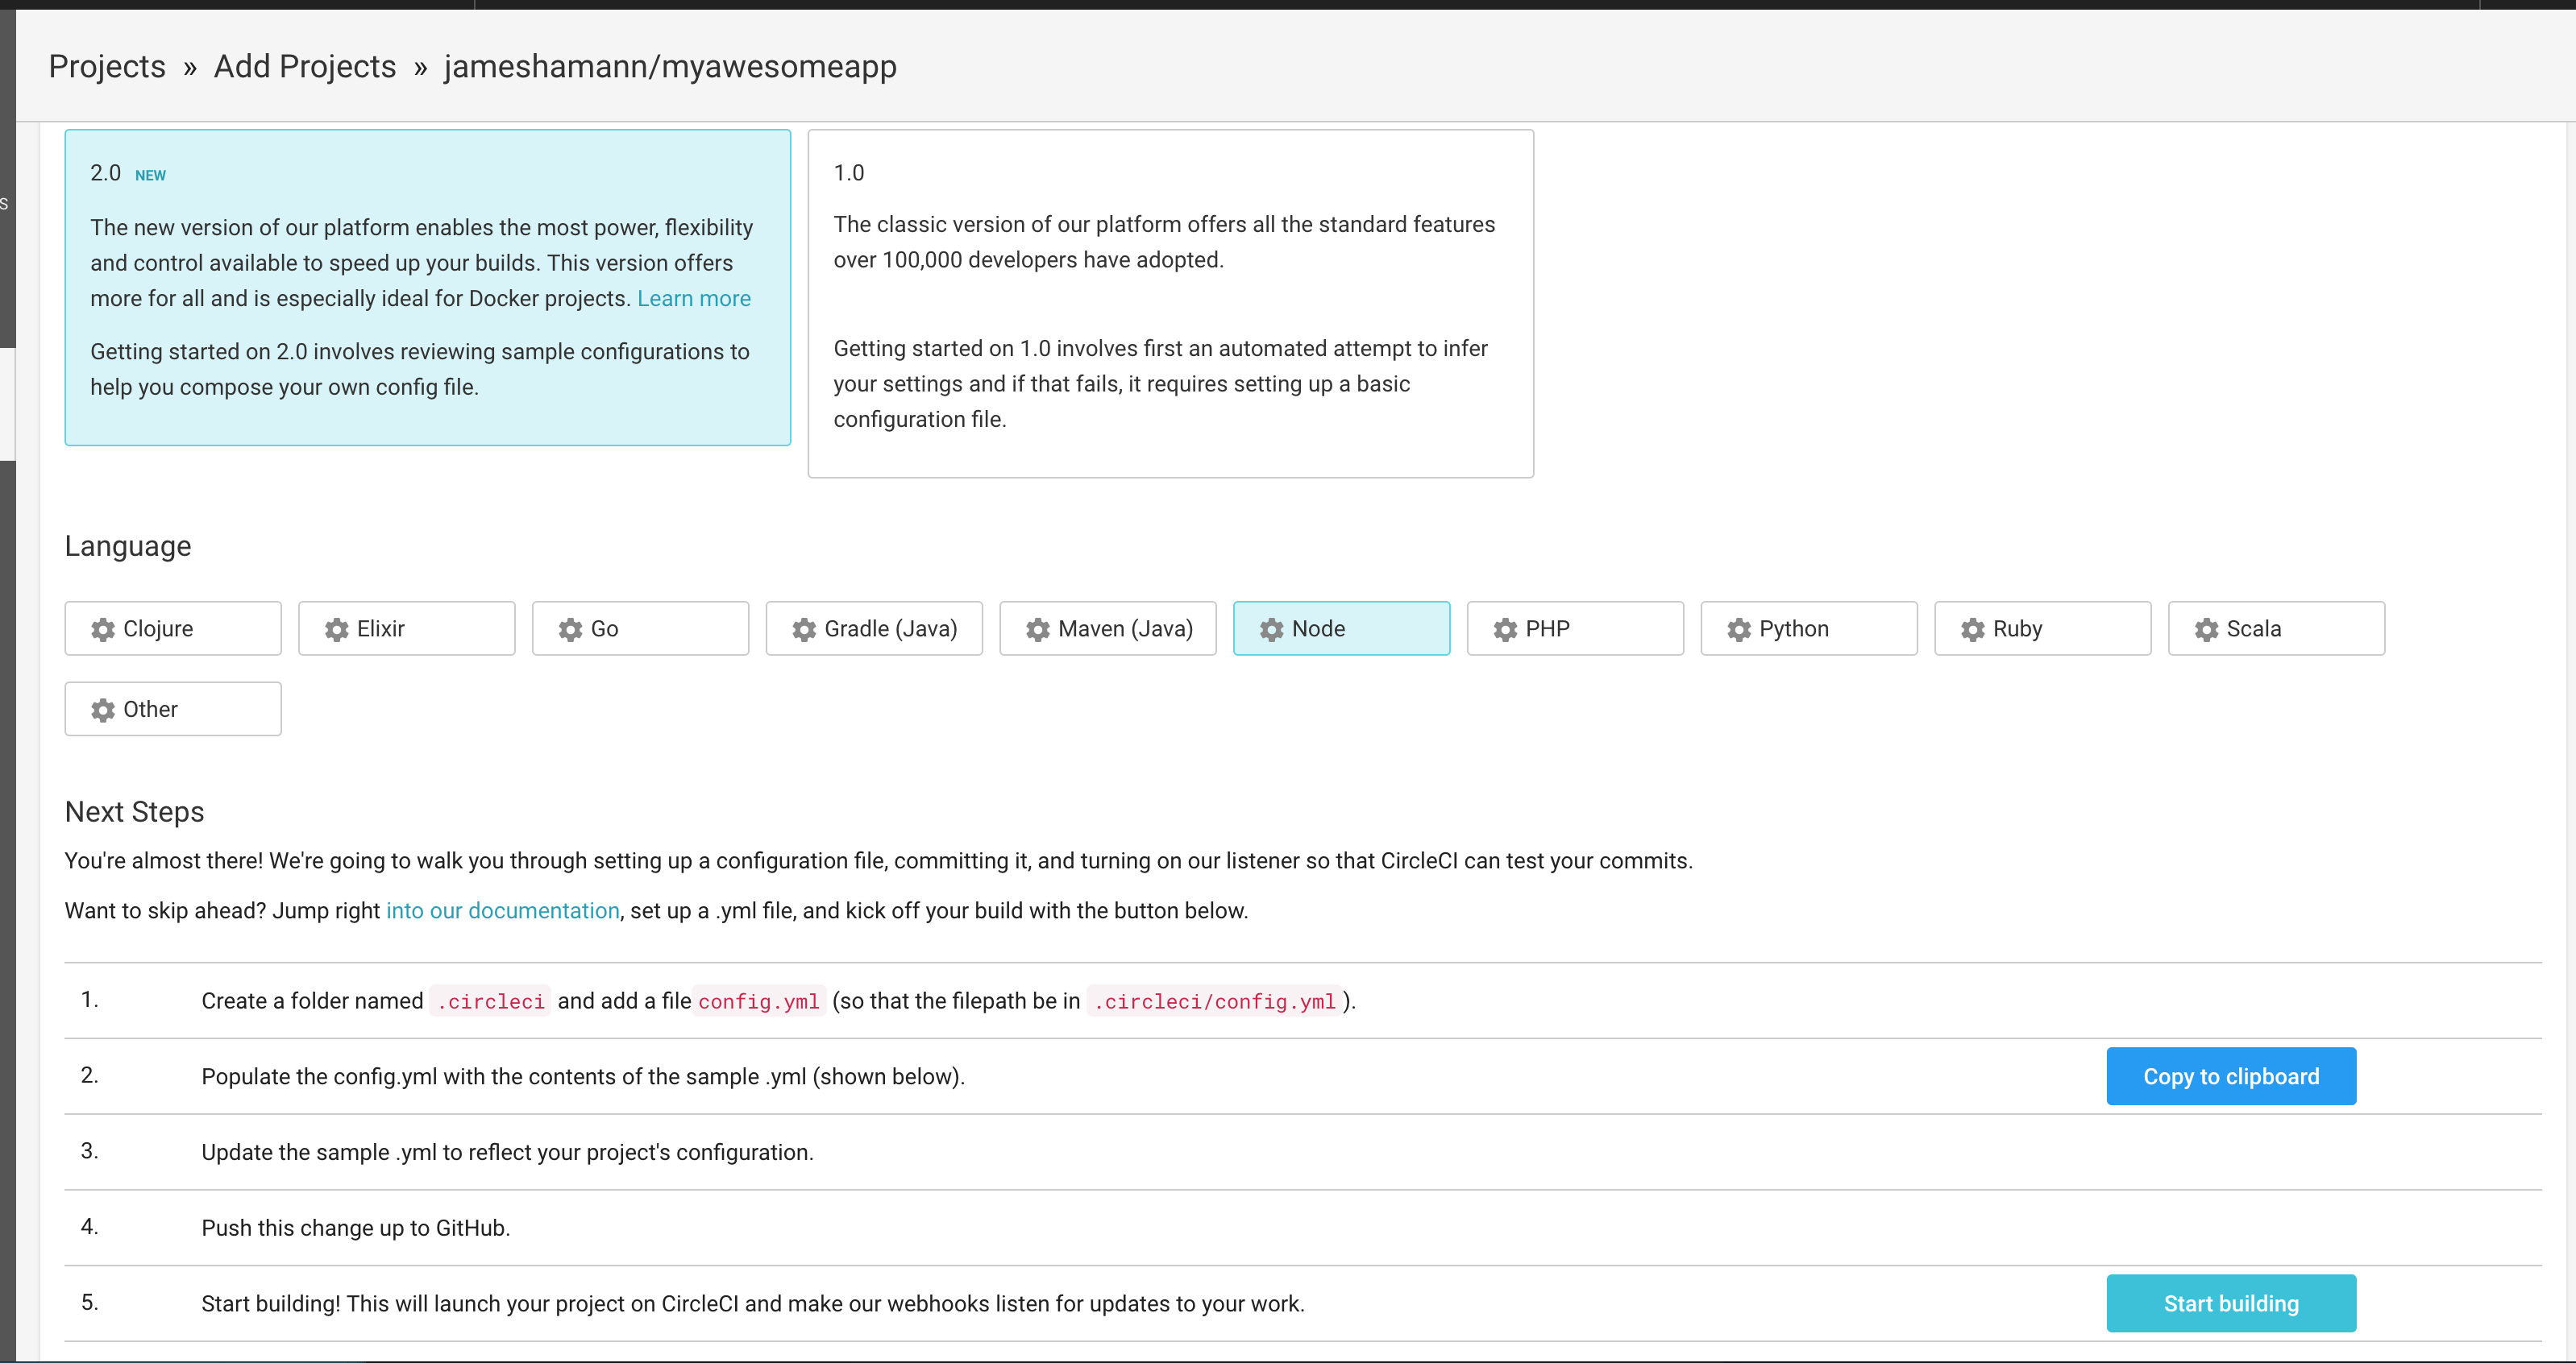2576x1363 pixels.
Task: Click the Start building button
Action: (x=2231, y=1303)
